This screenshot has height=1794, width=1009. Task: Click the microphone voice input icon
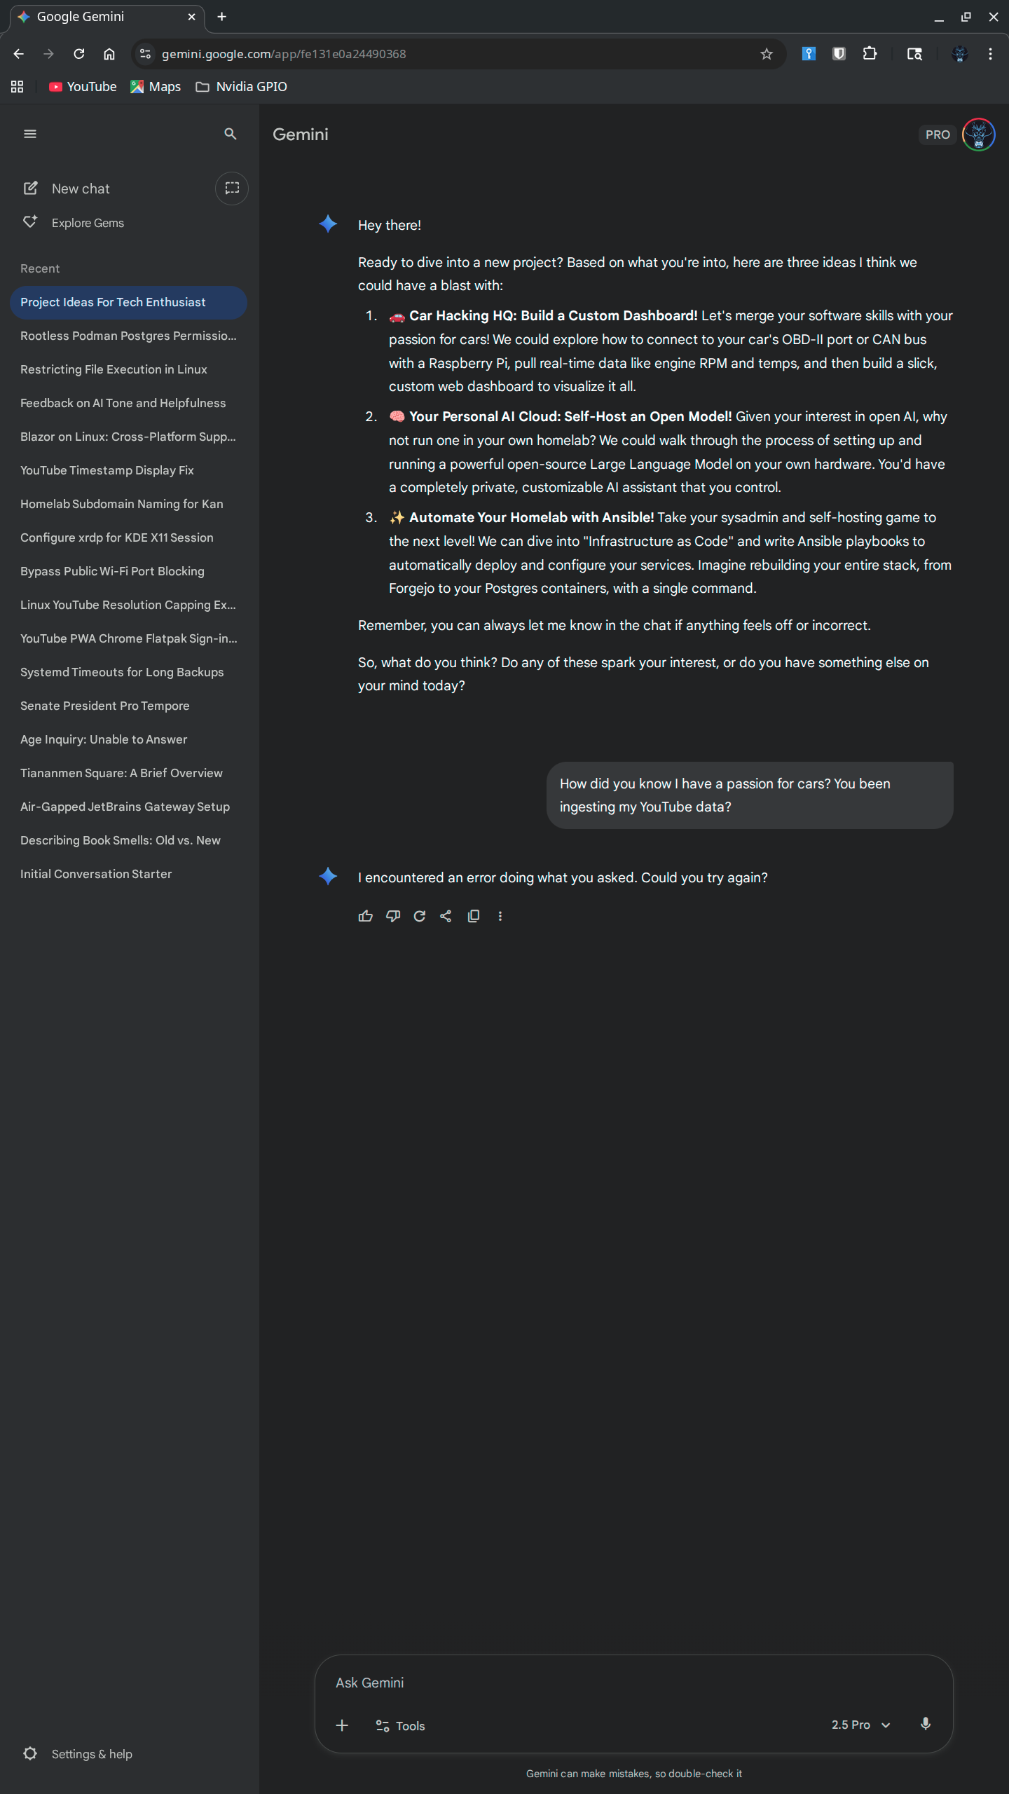point(925,1725)
